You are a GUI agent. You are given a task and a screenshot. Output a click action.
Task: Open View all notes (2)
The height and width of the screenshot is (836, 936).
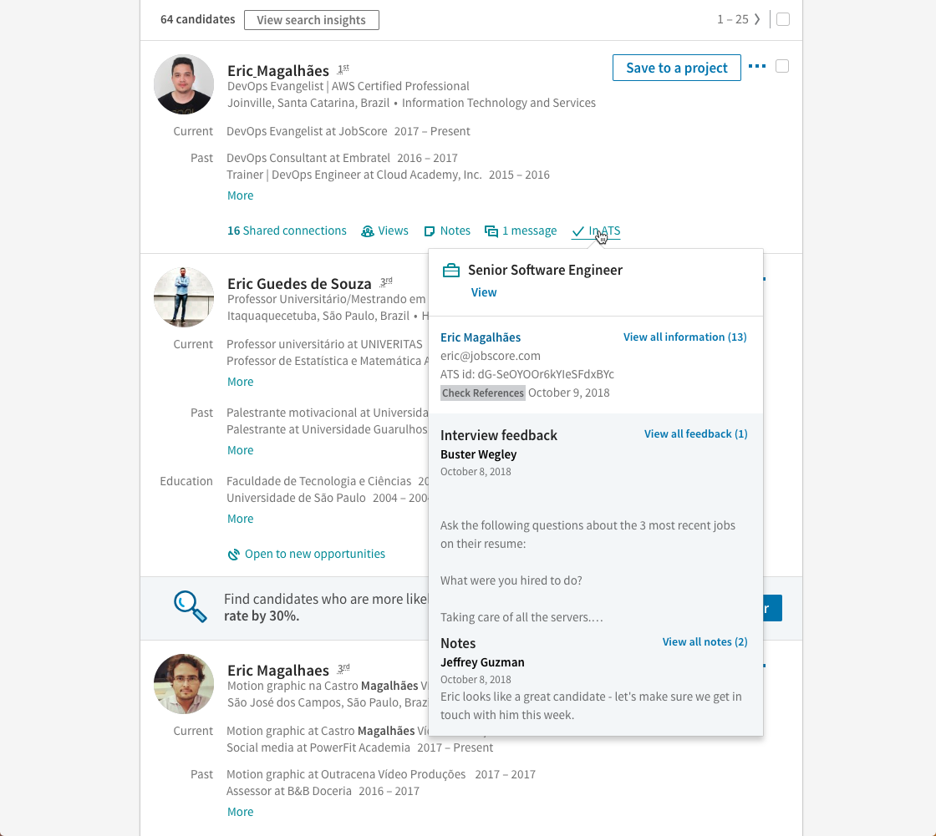pyautogui.click(x=705, y=642)
